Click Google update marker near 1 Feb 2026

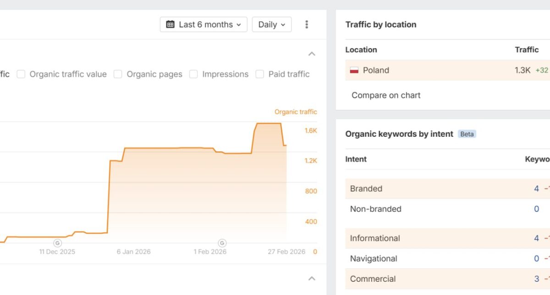pyautogui.click(x=222, y=243)
